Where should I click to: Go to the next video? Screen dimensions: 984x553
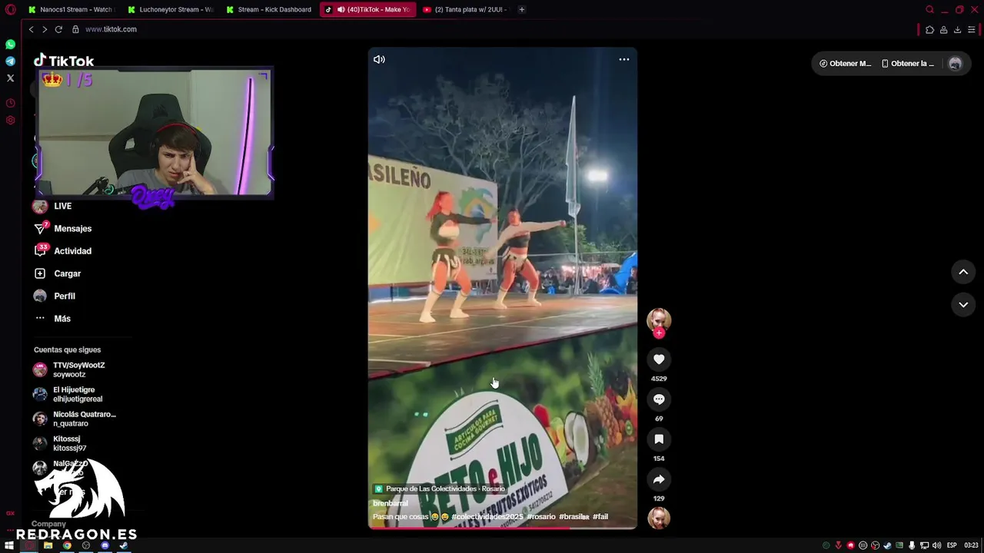963,305
